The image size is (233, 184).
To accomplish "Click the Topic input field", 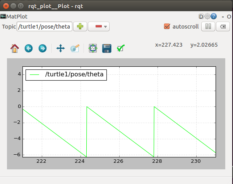I will coord(45,27).
